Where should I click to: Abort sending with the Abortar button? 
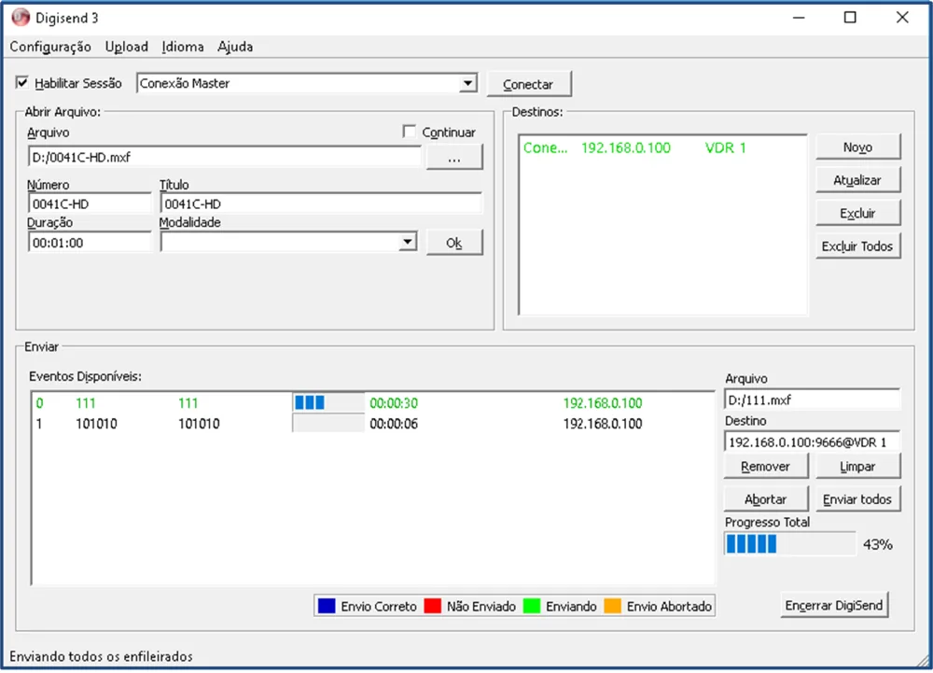[x=766, y=499]
